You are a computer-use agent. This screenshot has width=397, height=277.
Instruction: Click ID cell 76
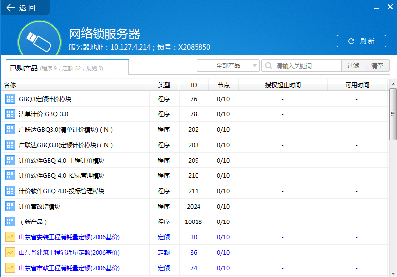(194, 99)
